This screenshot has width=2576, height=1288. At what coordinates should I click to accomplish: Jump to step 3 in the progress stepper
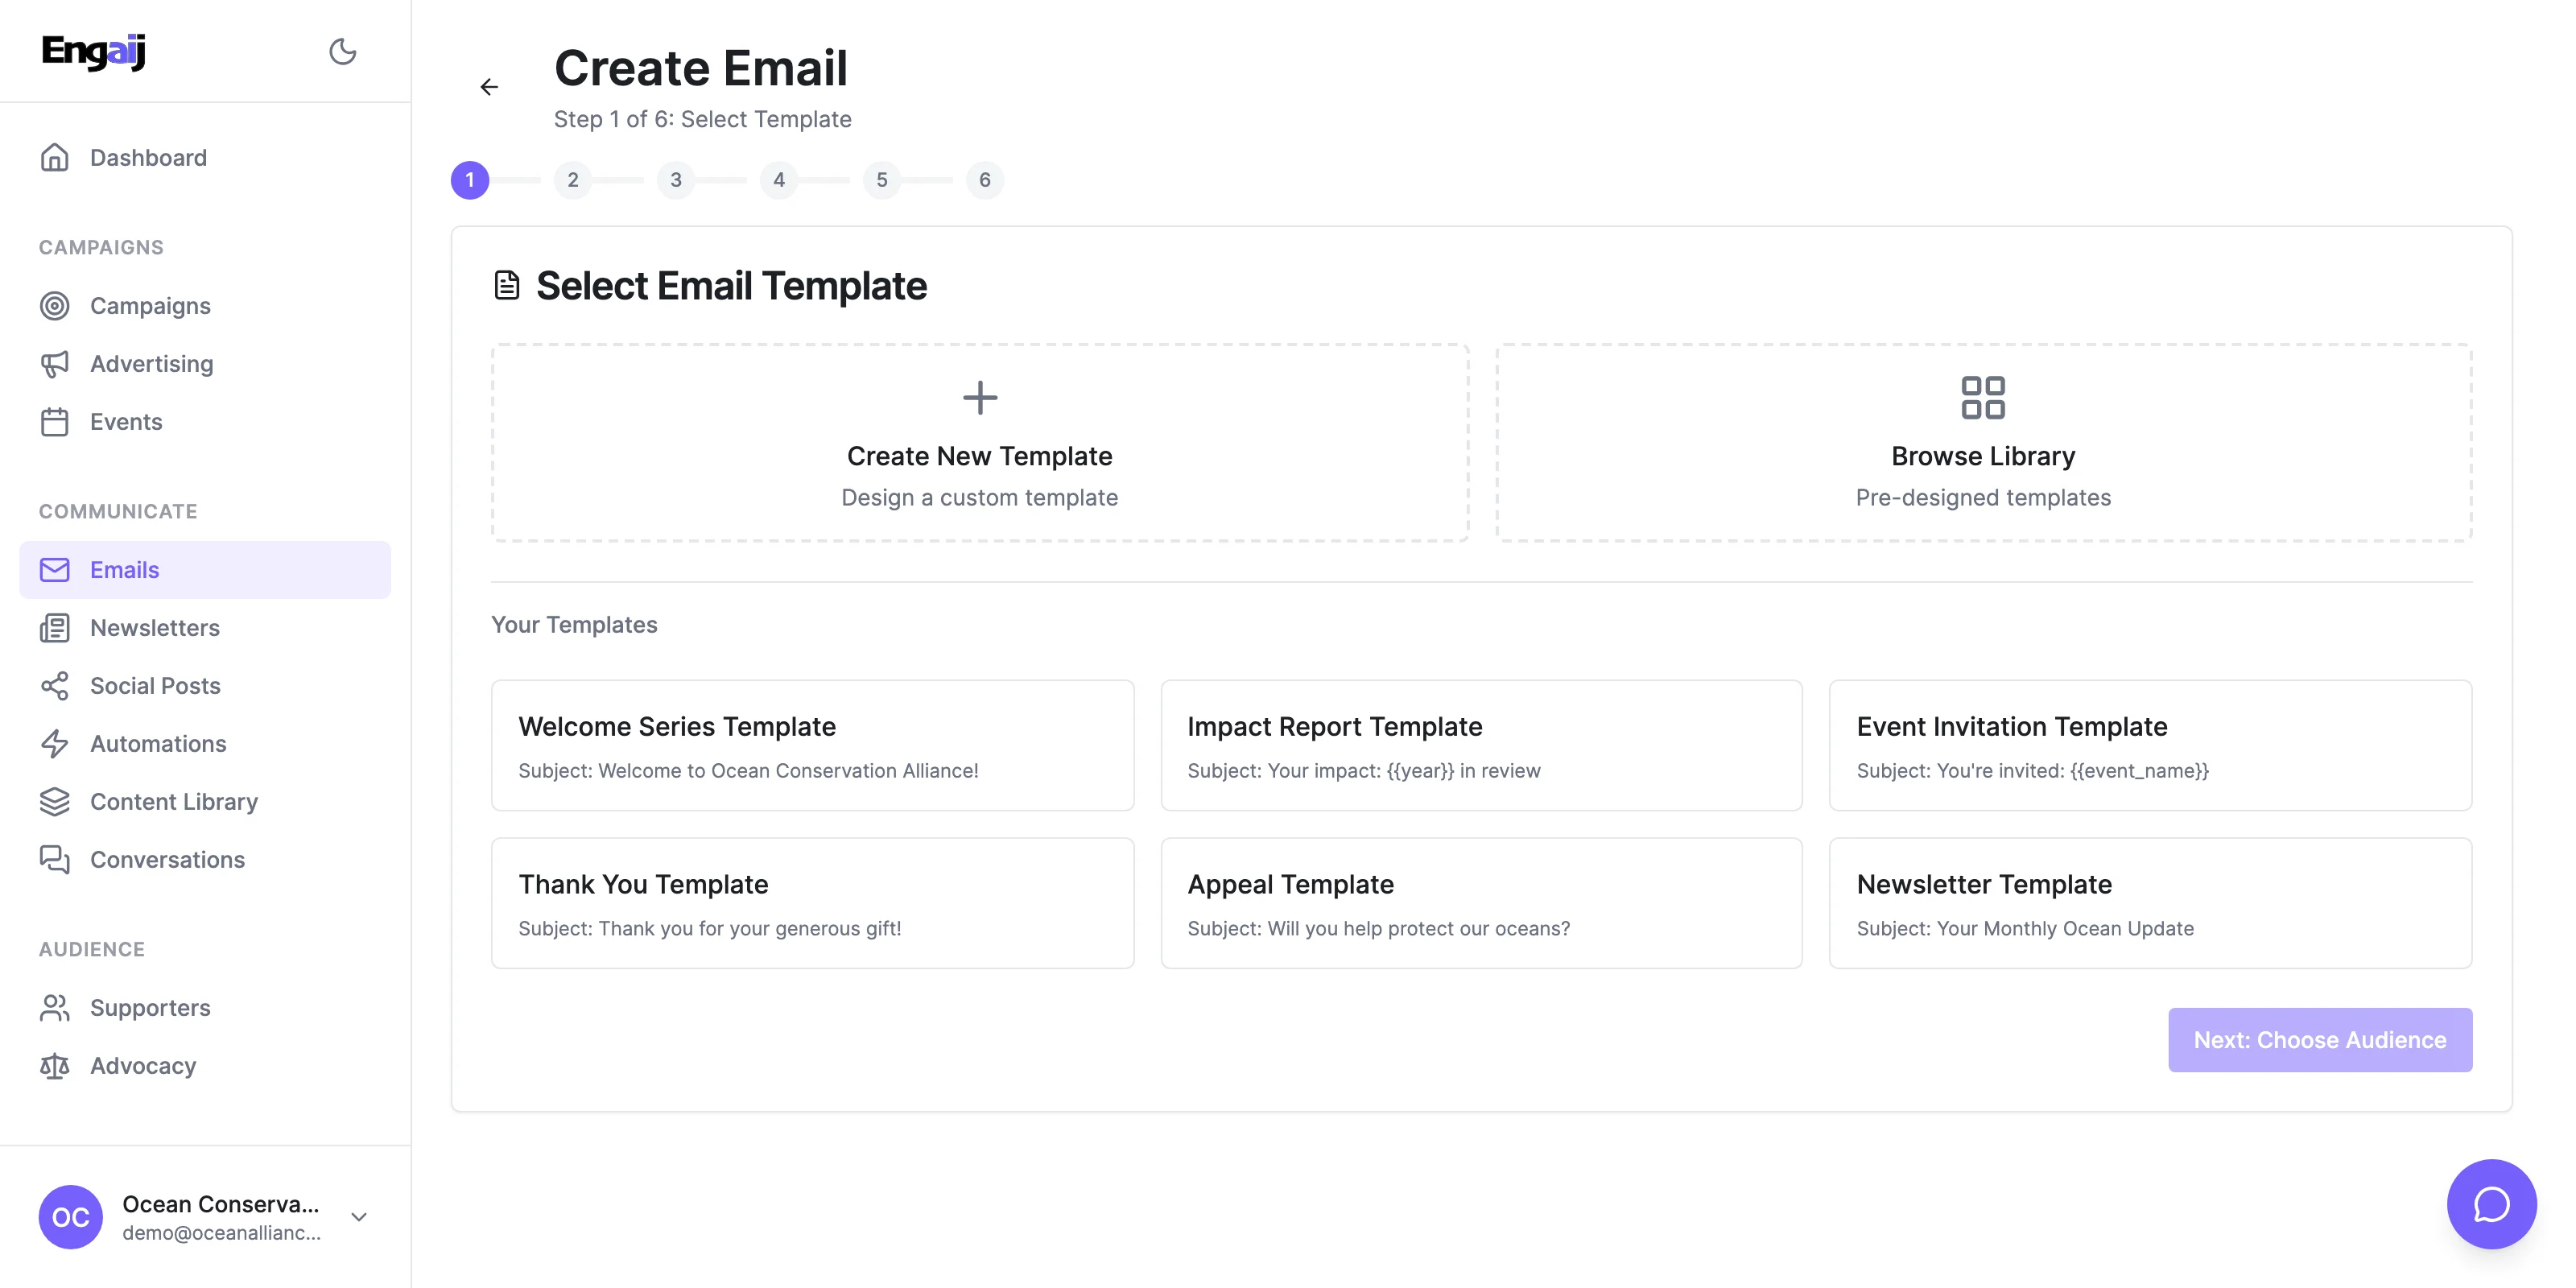click(676, 180)
